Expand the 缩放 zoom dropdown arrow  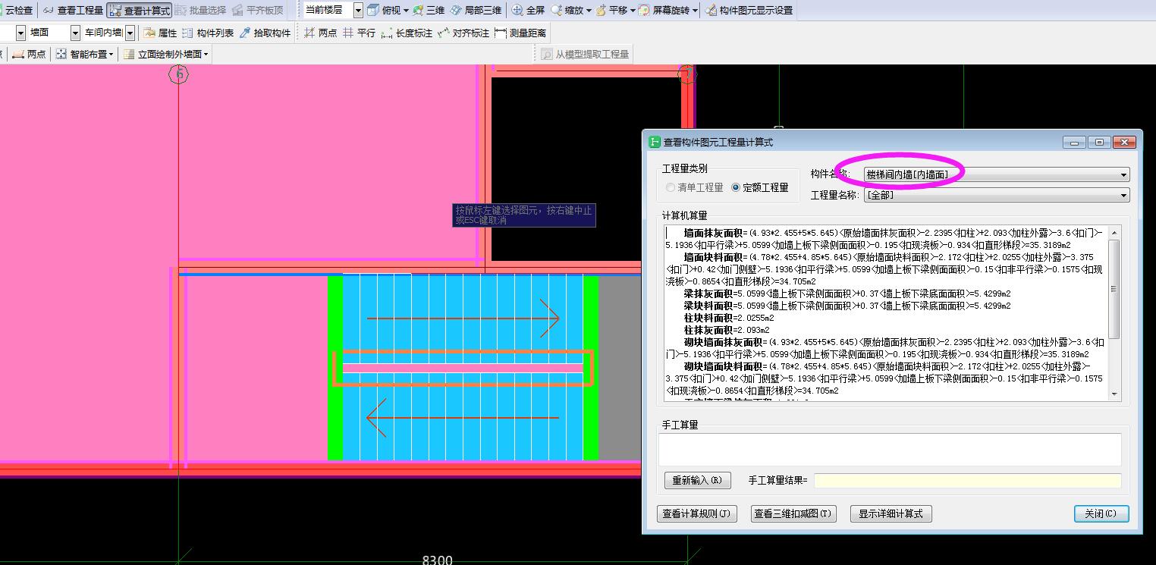pyautogui.click(x=589, y=11)
